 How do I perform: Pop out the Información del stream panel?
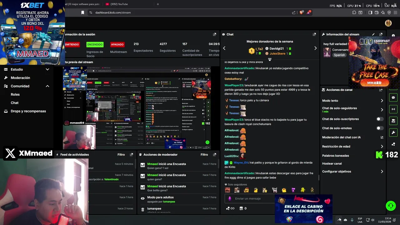(x=381, y=34)
